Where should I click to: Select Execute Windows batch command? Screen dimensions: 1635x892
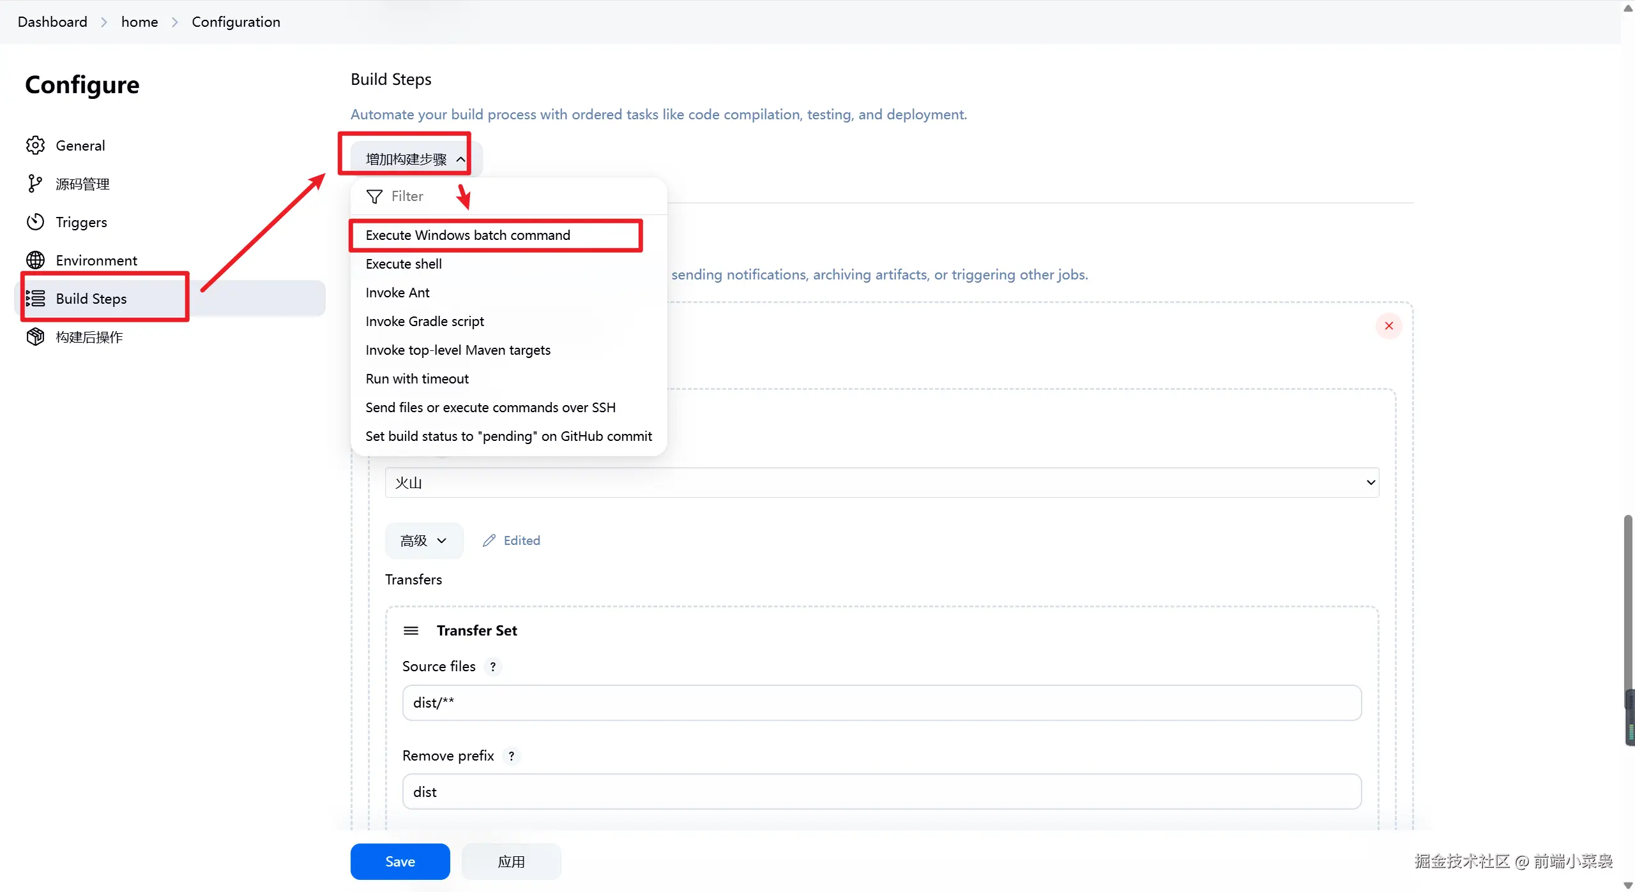pos(468,235)
